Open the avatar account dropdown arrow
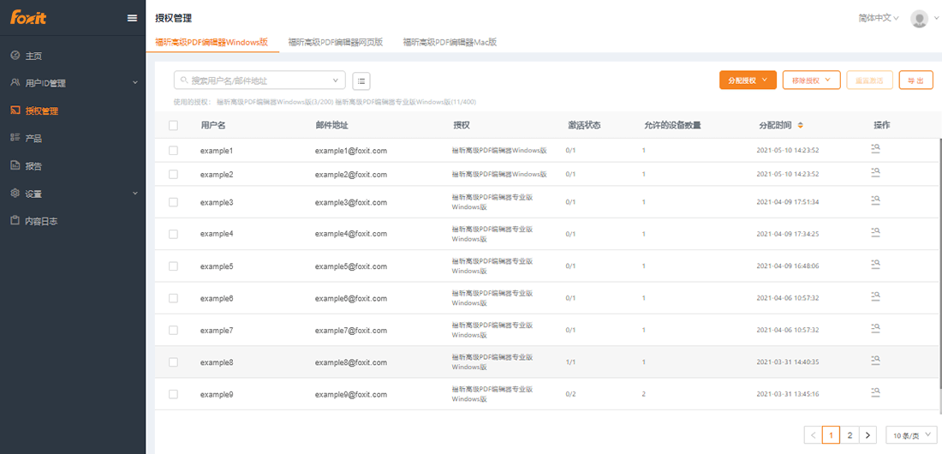Screen dimensions: 942x454 (x=936, y=18)
